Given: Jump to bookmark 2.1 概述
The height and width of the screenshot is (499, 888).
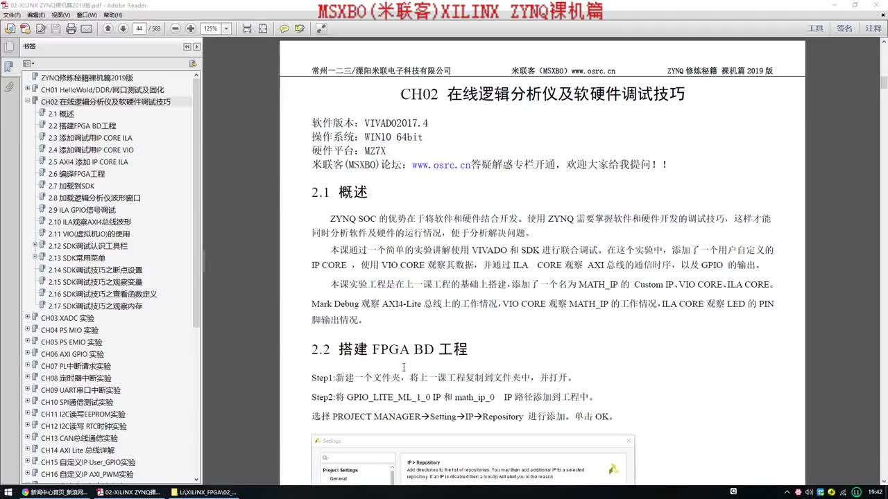Looking at the screenshot, I should tap(61, 114).
